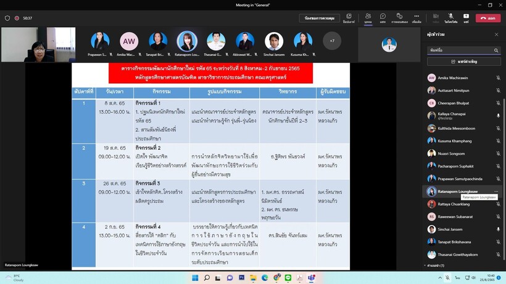Close the participants side panel

pyautogui.click(x=496, y=34)
